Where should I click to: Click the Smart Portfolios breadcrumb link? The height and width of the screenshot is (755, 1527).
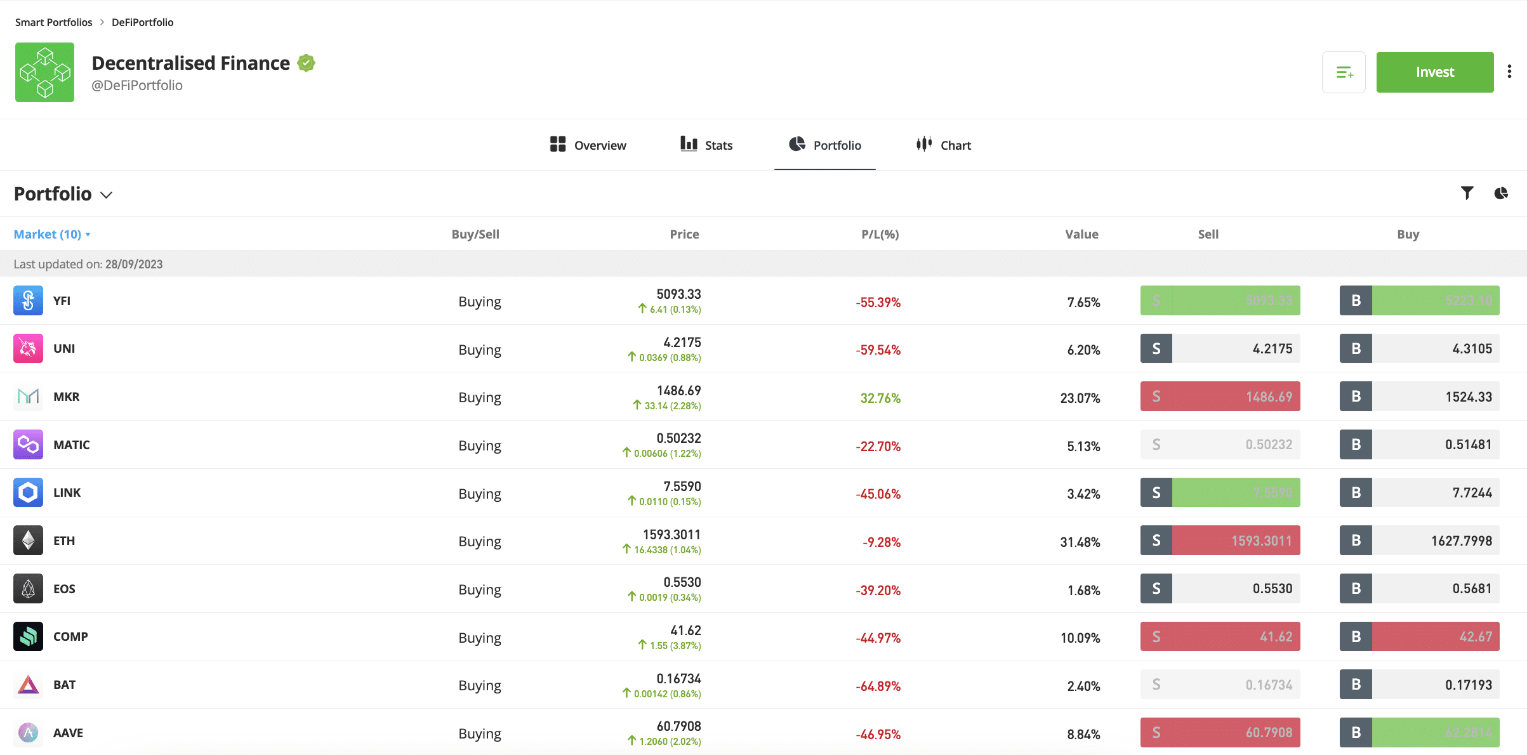coord(53,22)
